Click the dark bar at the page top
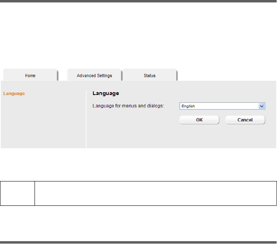The width and height of the screenshot is (277, 244). tap(138, 1)
